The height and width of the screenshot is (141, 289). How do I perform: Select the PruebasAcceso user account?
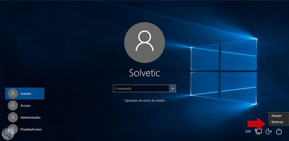coord(25,129)
